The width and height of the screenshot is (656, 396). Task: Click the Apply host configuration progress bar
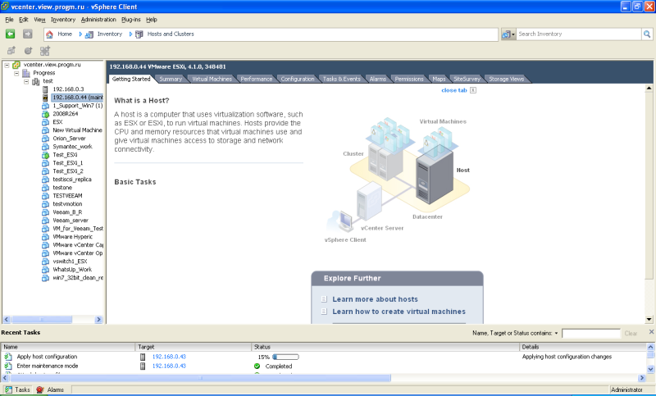pyautogui.click(x=285, y=357)
